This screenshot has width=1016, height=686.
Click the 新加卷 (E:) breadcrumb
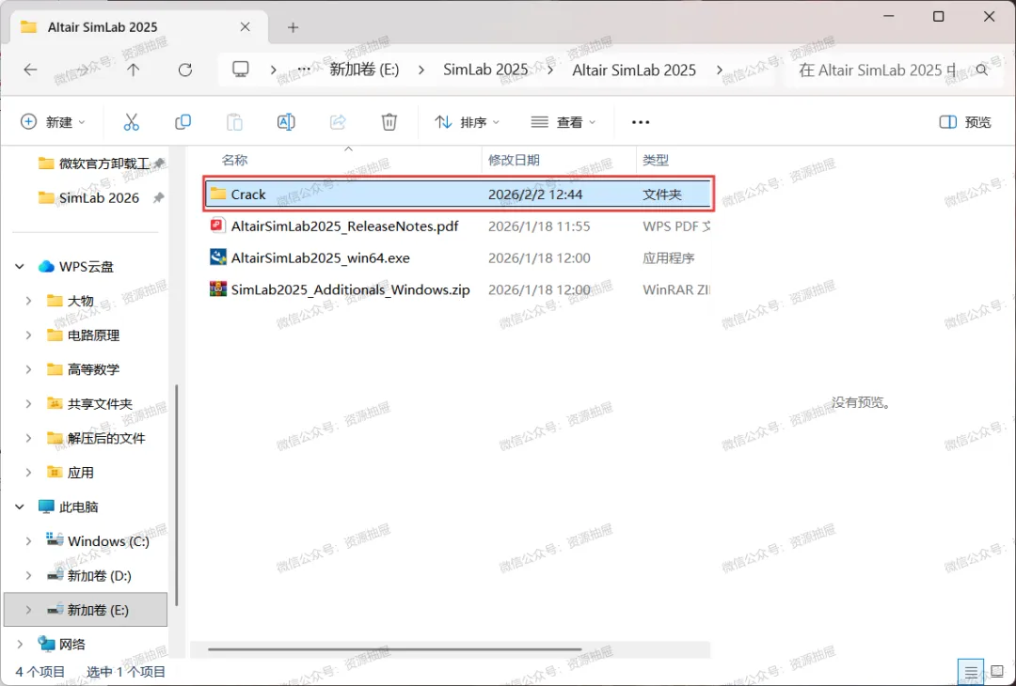(364, 70)
